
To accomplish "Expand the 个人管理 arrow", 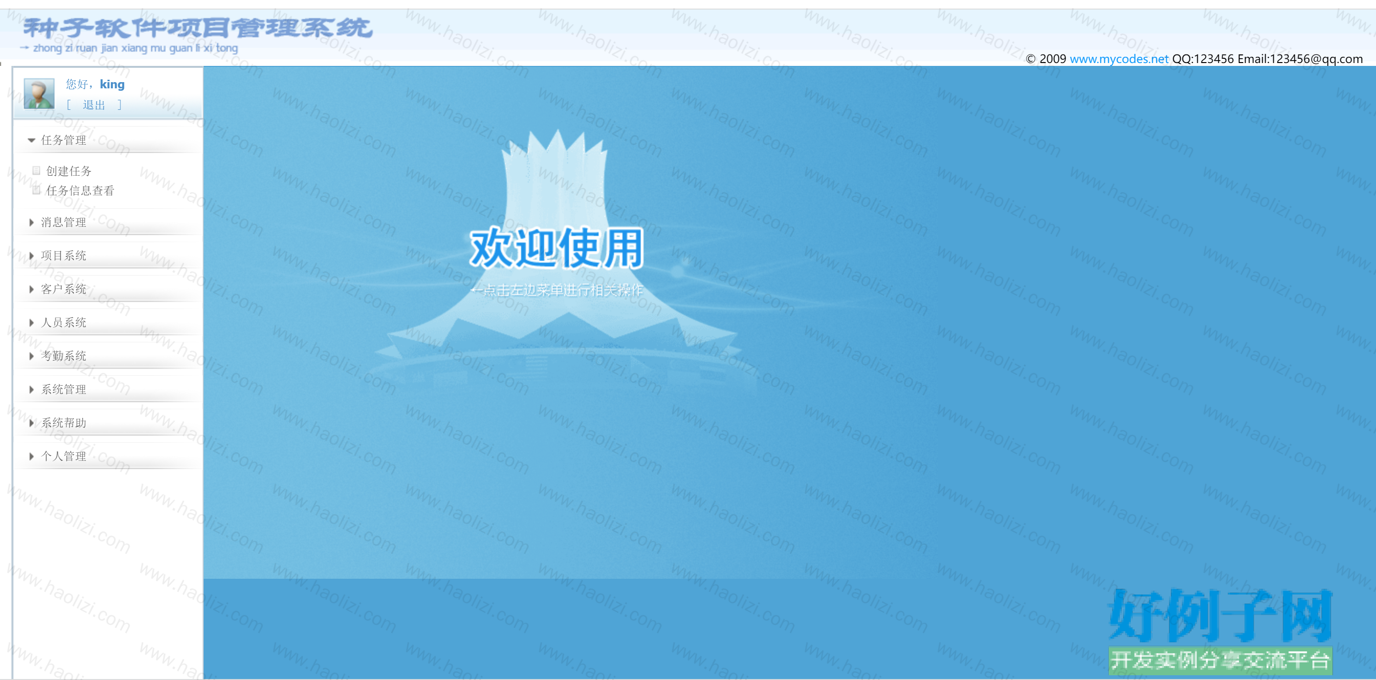I will (32, 457).
